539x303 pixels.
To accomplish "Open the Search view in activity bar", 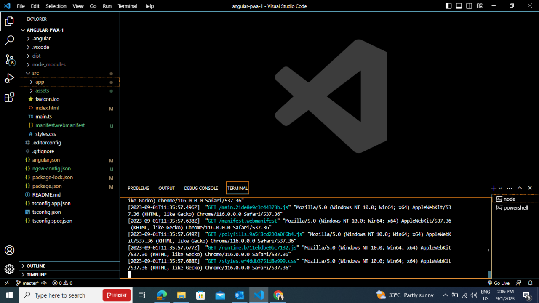I will (9, 40).
